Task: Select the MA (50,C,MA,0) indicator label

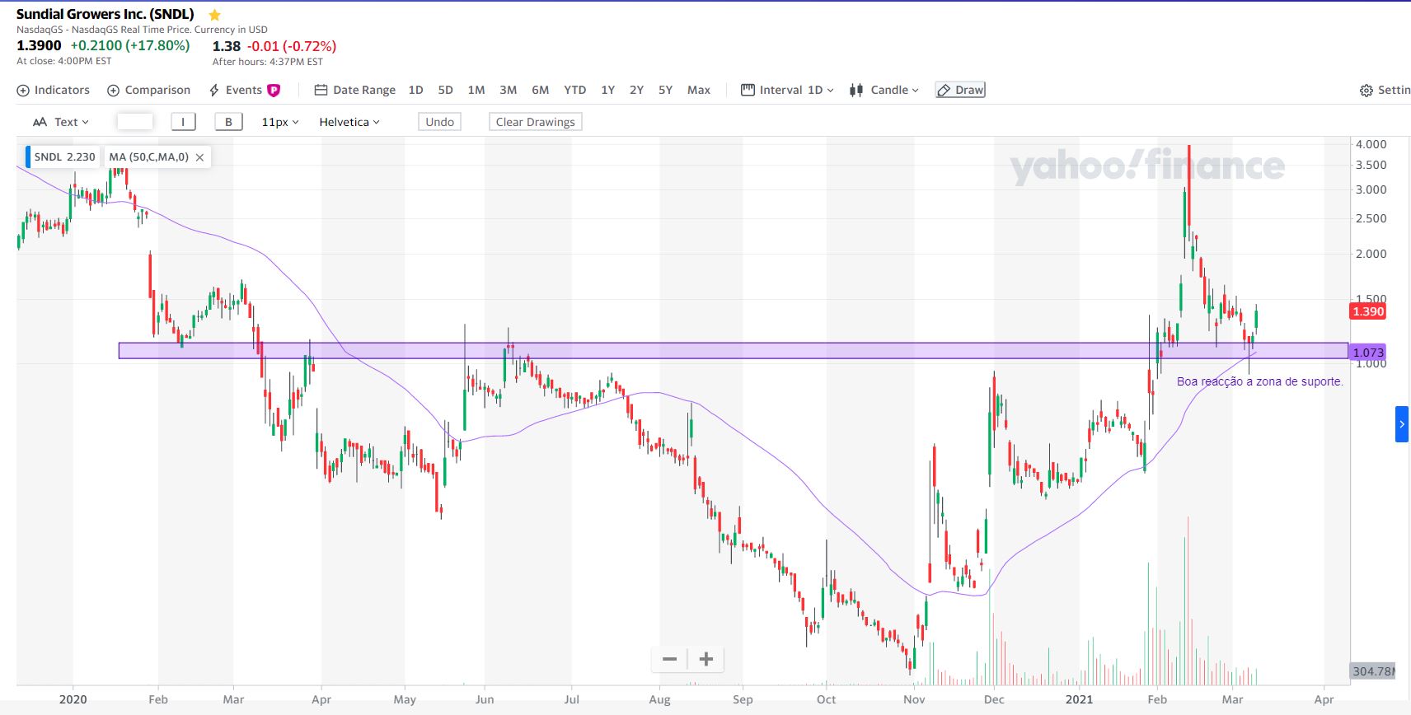Action: [x=149, y=157]
